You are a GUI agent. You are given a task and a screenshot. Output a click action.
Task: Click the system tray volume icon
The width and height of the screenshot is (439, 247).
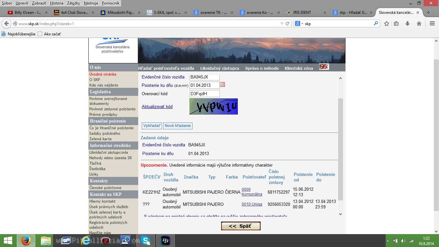pos(403,241)
